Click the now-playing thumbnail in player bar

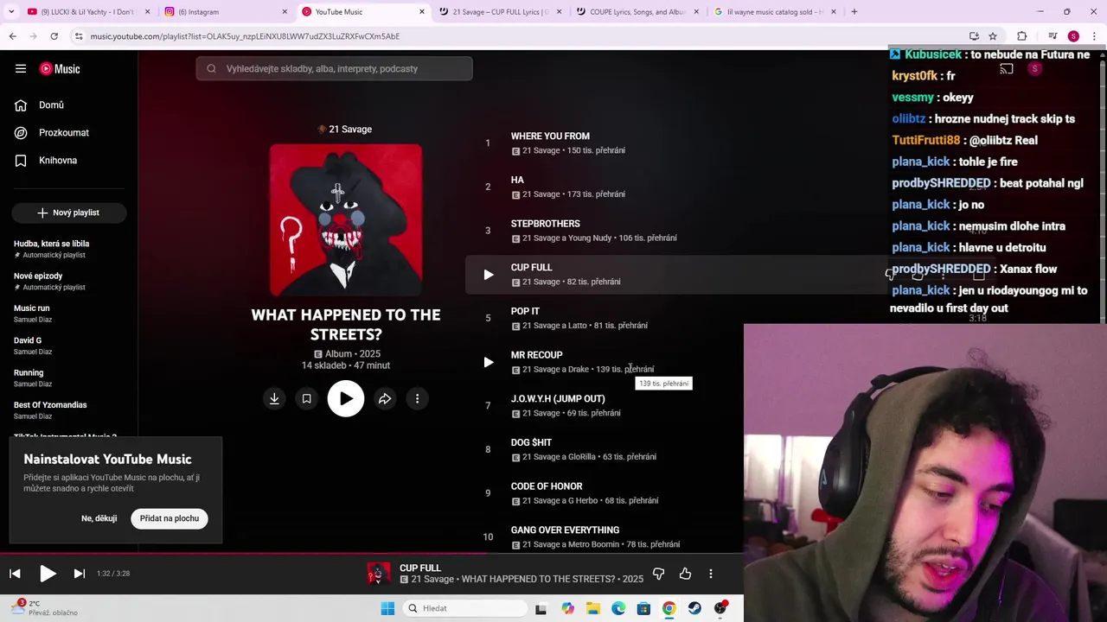pos(378,574)
